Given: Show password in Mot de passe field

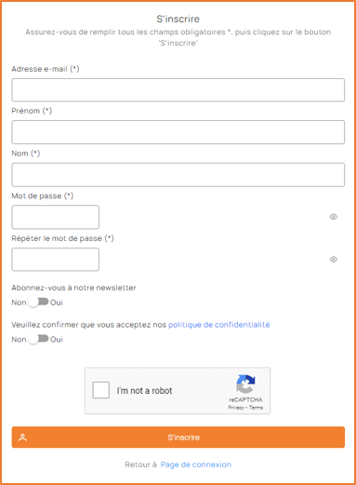Looking at the screenshot, I should tap(334, 217).
